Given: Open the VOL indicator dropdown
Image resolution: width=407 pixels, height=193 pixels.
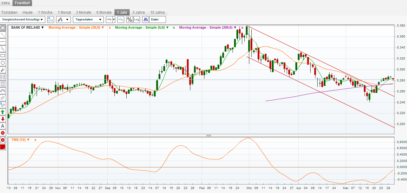Looking at the screenshot, I should (x=110, y=19).
